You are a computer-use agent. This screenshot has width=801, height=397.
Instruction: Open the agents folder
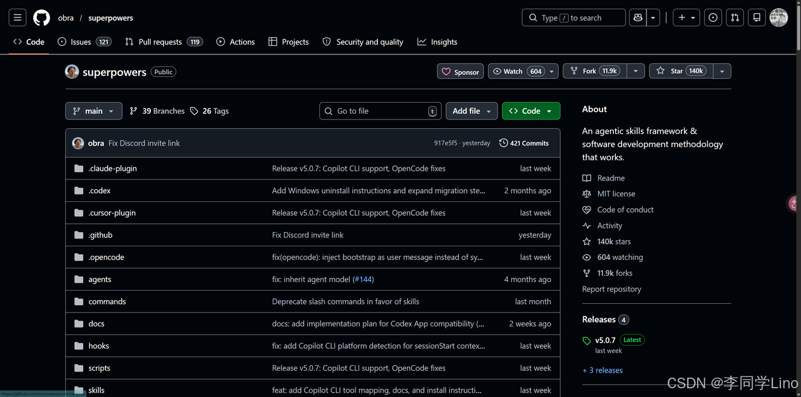coord(100,279)
